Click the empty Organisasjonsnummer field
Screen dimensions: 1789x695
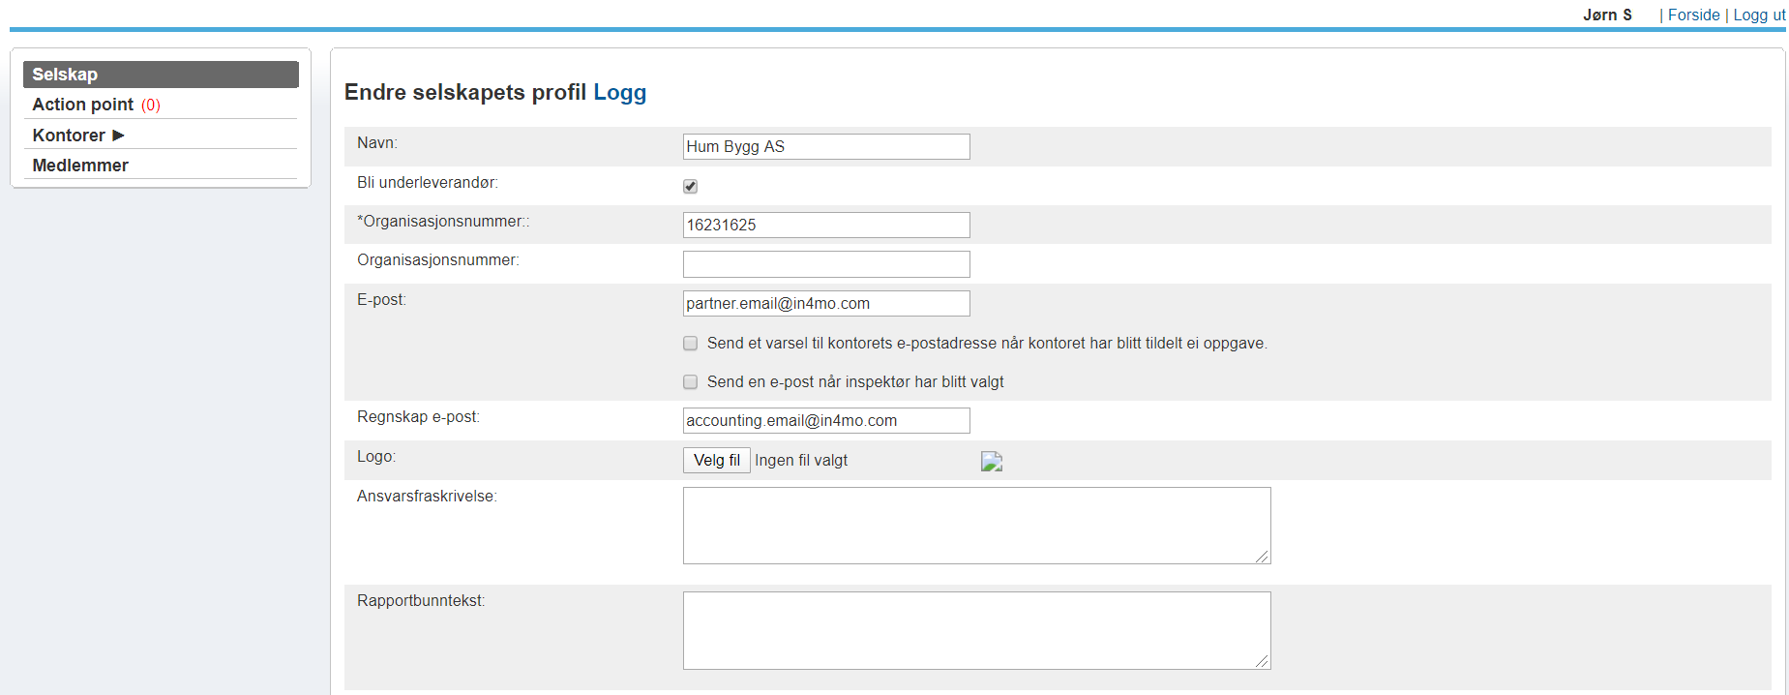pos(825,263)
